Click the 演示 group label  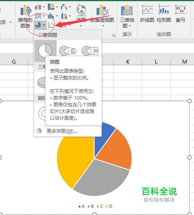(127, 34)
